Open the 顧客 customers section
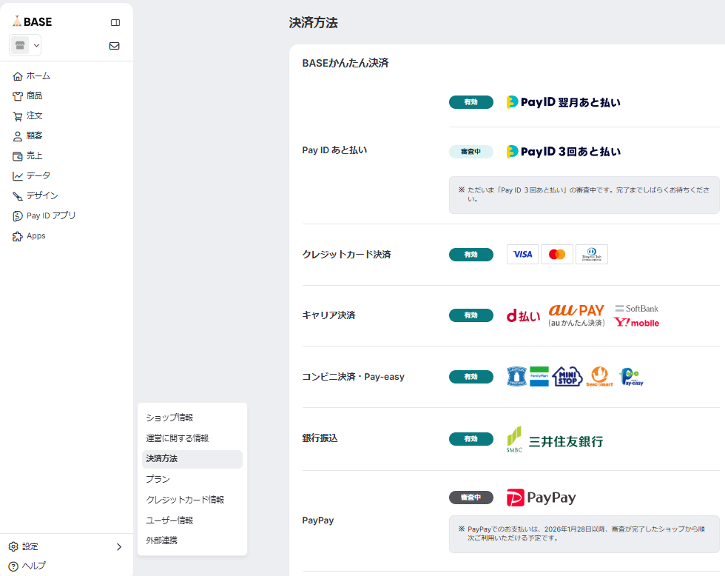This screenshot has width=725, height=576. coord(33,135)
